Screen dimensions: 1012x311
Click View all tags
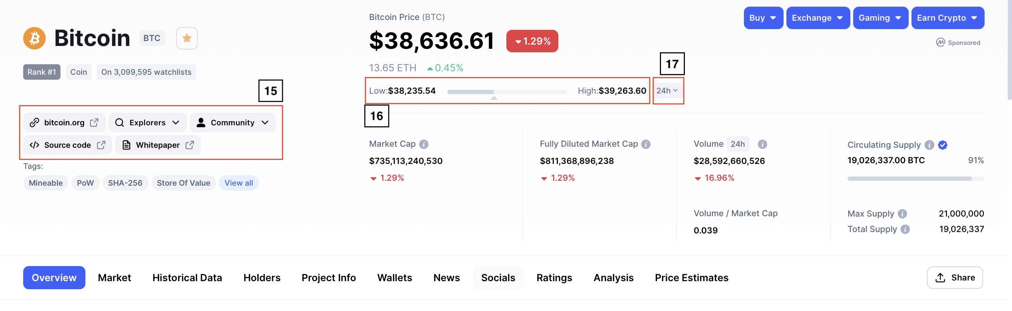tap(239, 183)
